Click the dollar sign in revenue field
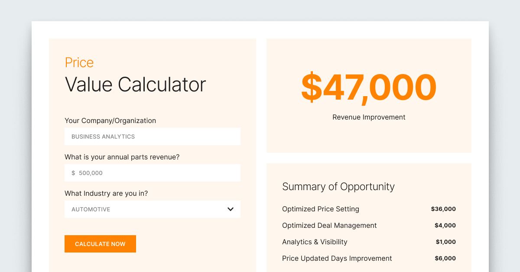This screenshot has height=272, width=520. [73, 173]
